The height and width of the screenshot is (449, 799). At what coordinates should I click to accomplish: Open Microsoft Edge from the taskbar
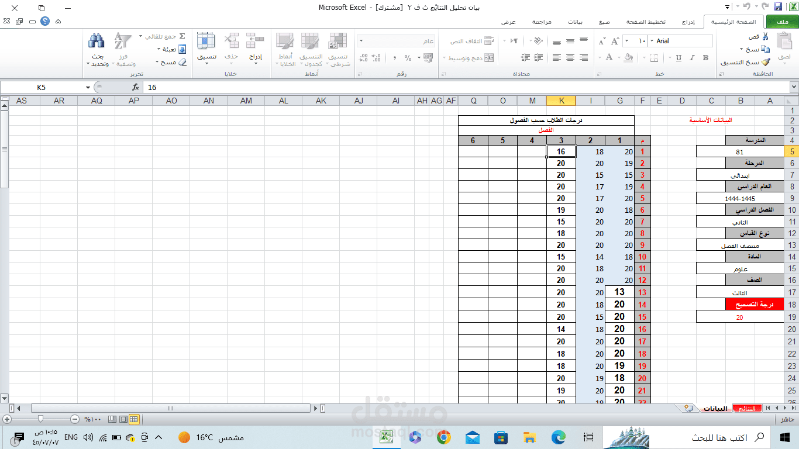tap(558, 437)
